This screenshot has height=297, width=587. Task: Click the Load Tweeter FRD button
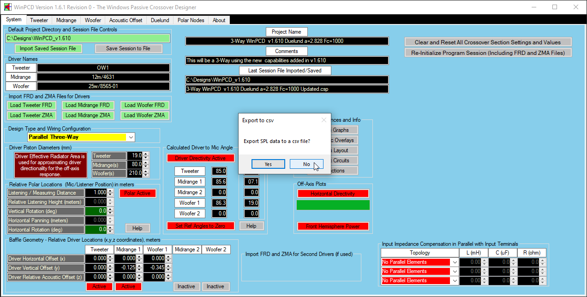31,105
